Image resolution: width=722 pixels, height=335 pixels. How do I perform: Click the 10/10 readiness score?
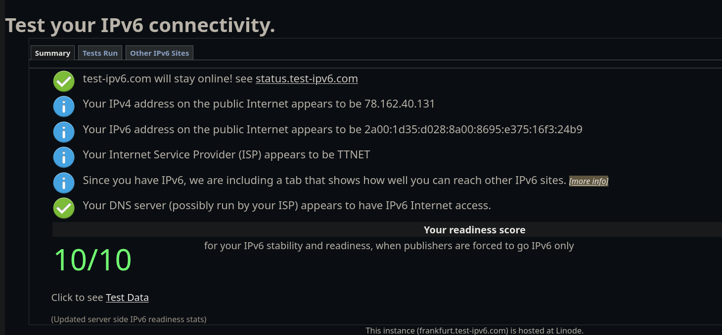pyautogui.click(x=92, y=260)
